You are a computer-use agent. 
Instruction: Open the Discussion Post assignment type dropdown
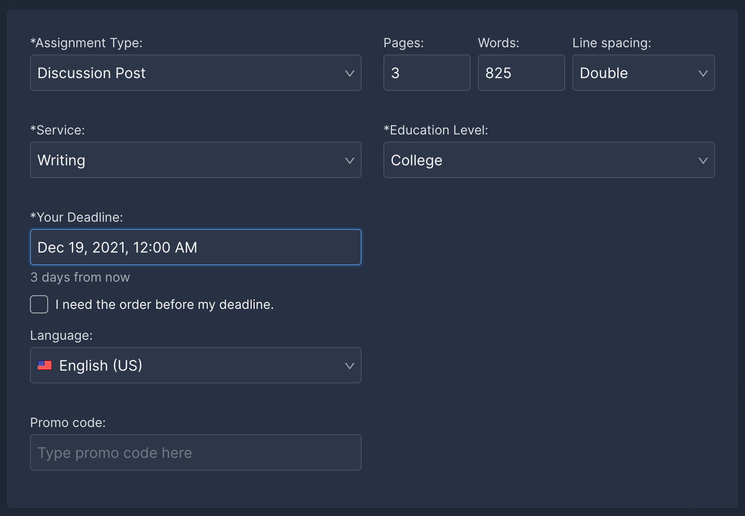tap(182, 73)
